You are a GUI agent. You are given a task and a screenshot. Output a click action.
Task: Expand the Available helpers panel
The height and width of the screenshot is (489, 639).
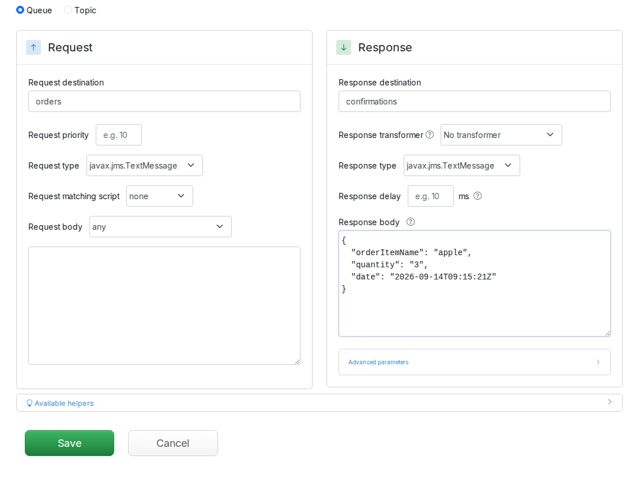coord(319,402)
